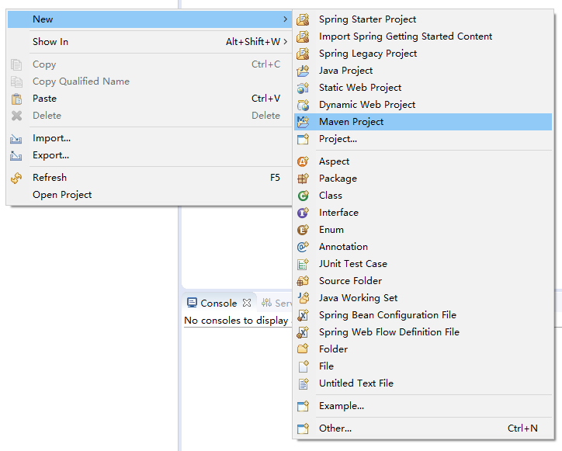Select Import... from the context menu
The height and width of the screenshot is (451, 562).
pyautogui.click(x=150, y=138)
